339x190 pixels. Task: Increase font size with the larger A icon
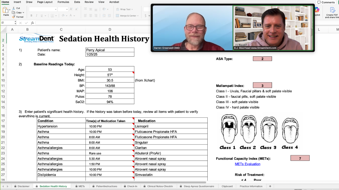click(x=72, y=9)
